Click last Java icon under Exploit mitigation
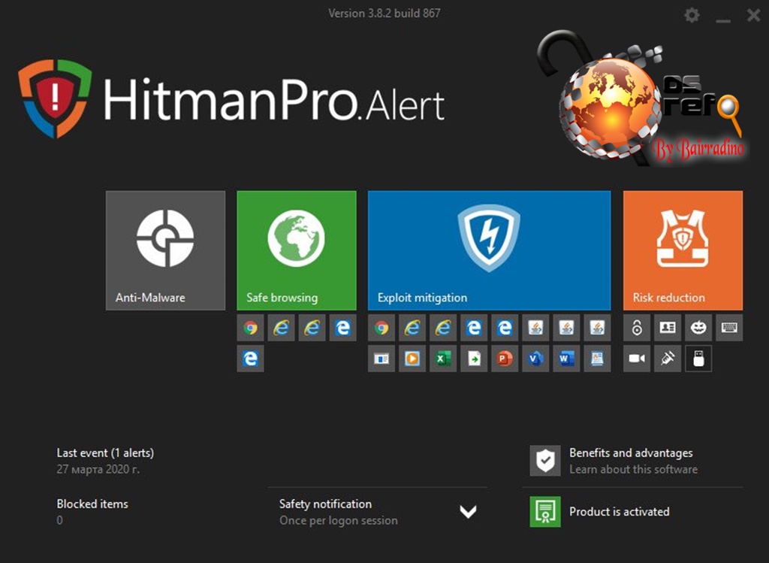 597,328
